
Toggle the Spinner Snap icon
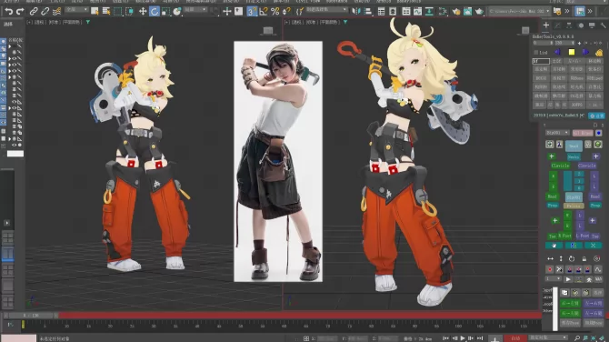coord(286,12)
